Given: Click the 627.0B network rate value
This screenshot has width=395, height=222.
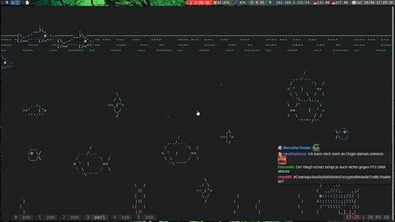Looking at the screenshot, I should [x=342, y=3].
